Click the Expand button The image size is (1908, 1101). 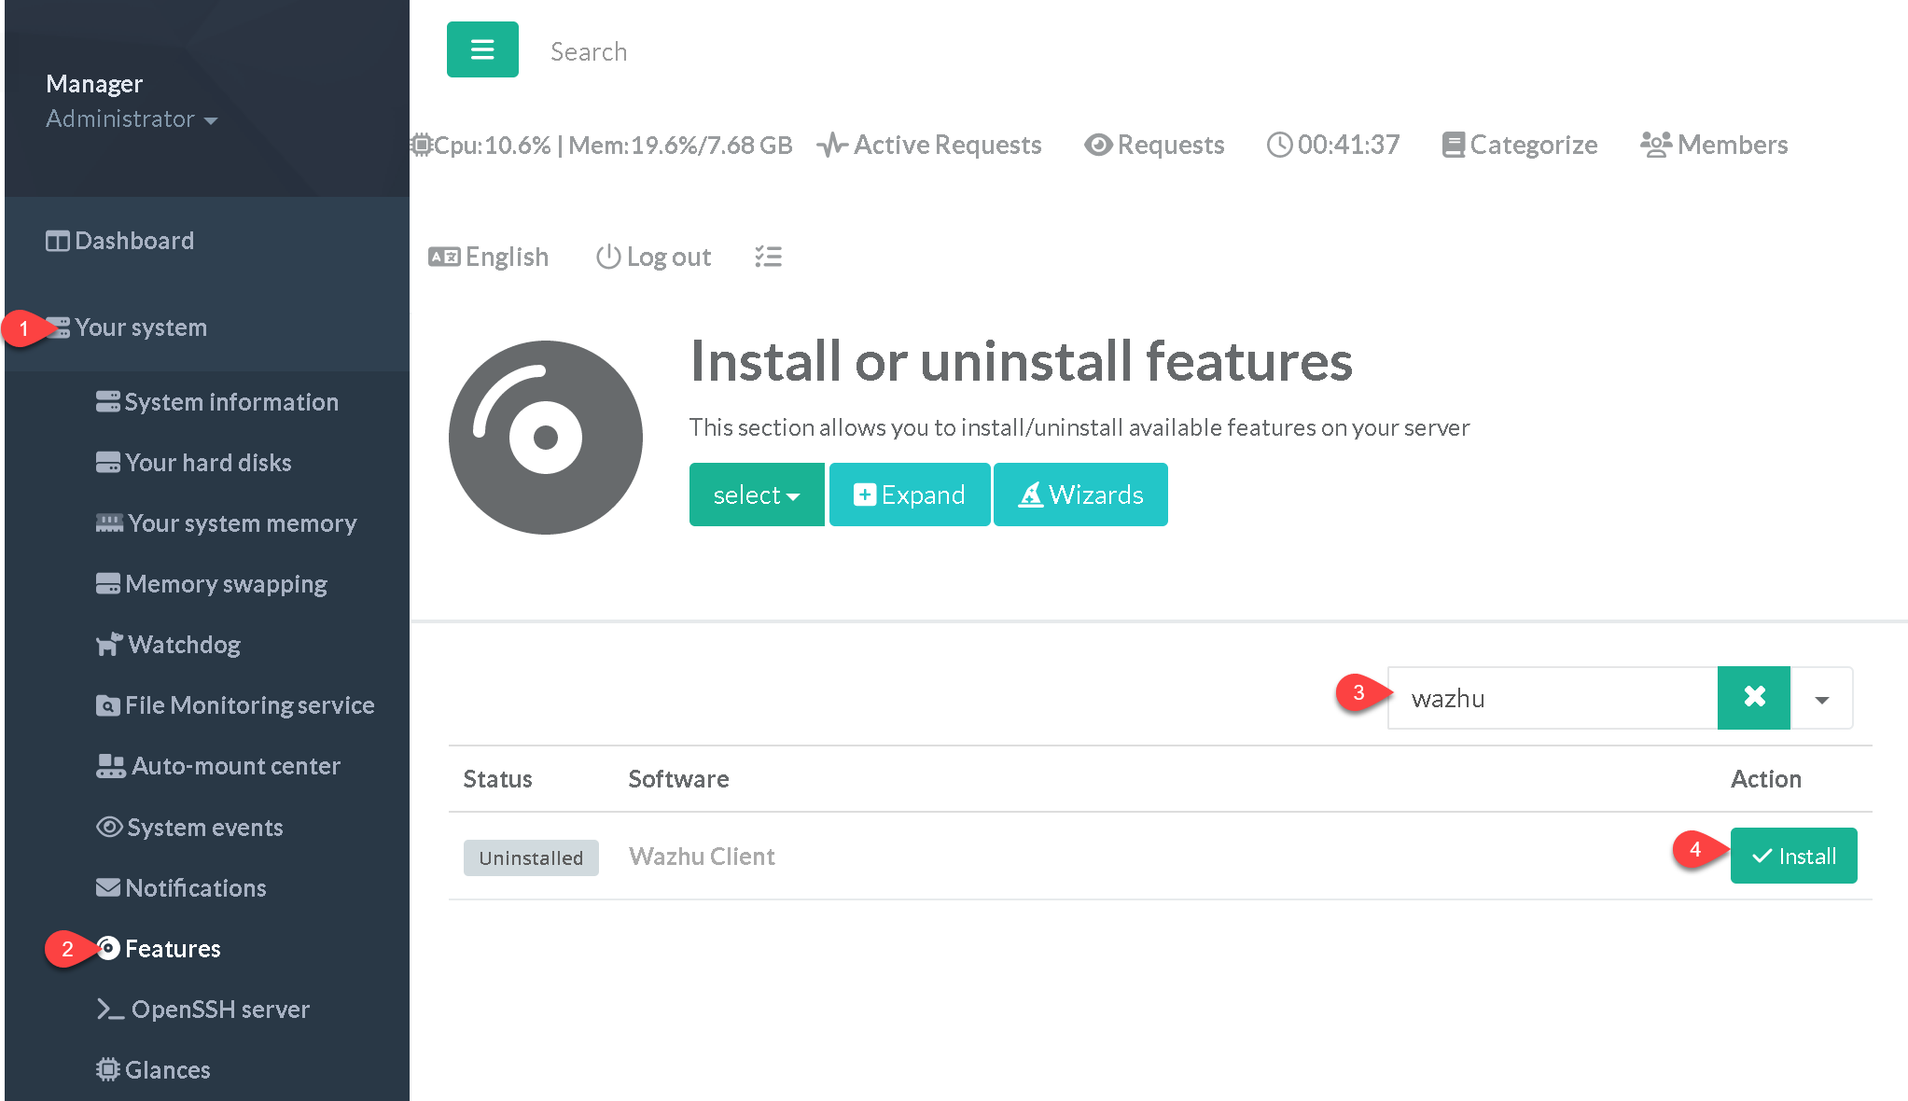point(909,495)
